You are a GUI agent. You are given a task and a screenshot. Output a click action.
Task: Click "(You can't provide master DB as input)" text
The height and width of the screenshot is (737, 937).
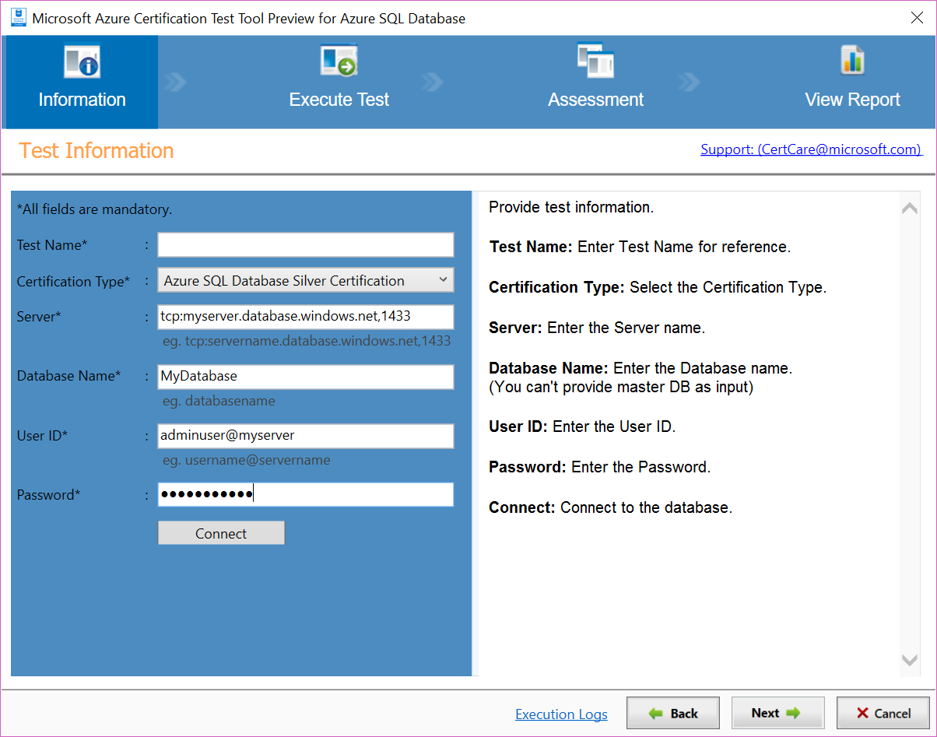tap(621, 387)
